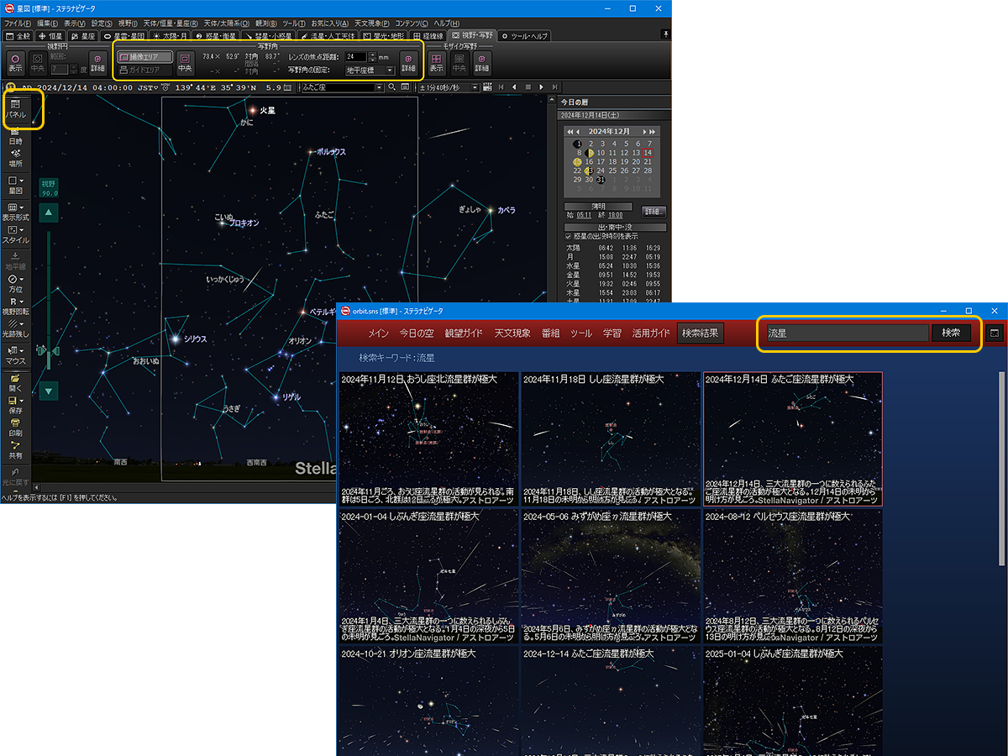Image resolution: width=1008 pixels, height=756 pixels.
Task: Click calendar icon right of 検索 button
Action: [995, 333]
